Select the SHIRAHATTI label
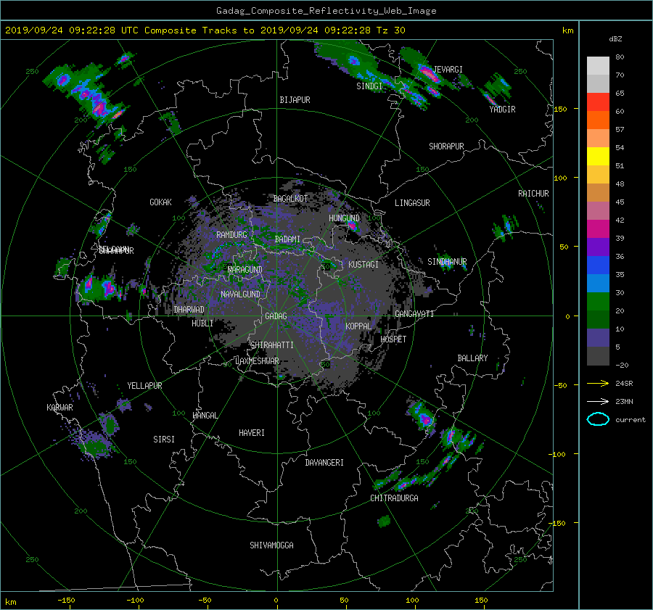Screen dimensions: 653x610 coord(272,345)
